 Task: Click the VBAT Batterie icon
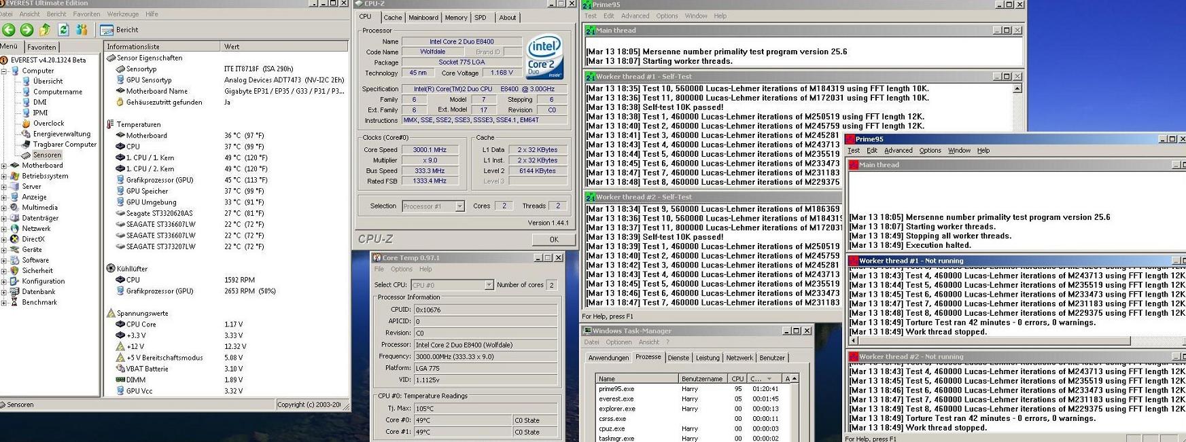120,369
